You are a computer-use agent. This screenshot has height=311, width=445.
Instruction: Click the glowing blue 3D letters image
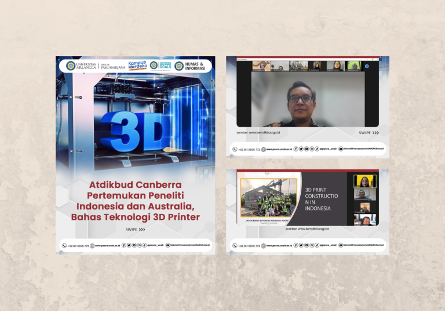coord(135,131)
